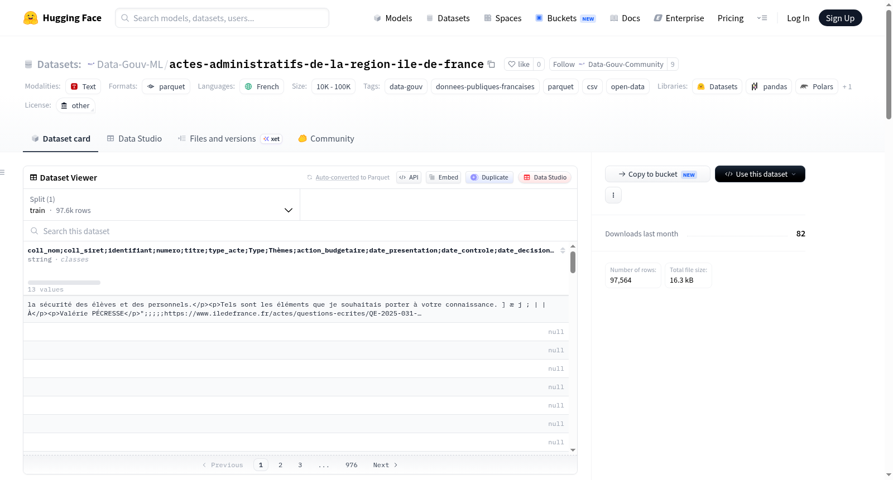The height and width of the screenshot is (480, 893).
Task: Open the three-dot more options button
Action: 613,195
